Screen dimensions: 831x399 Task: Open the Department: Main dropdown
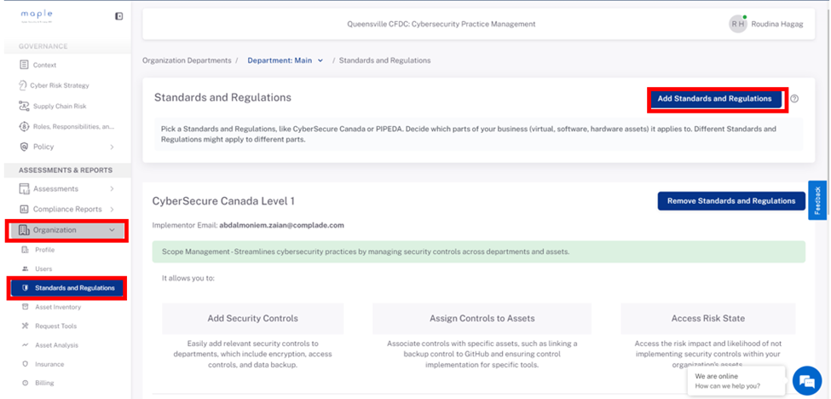[x=286, y=61]
